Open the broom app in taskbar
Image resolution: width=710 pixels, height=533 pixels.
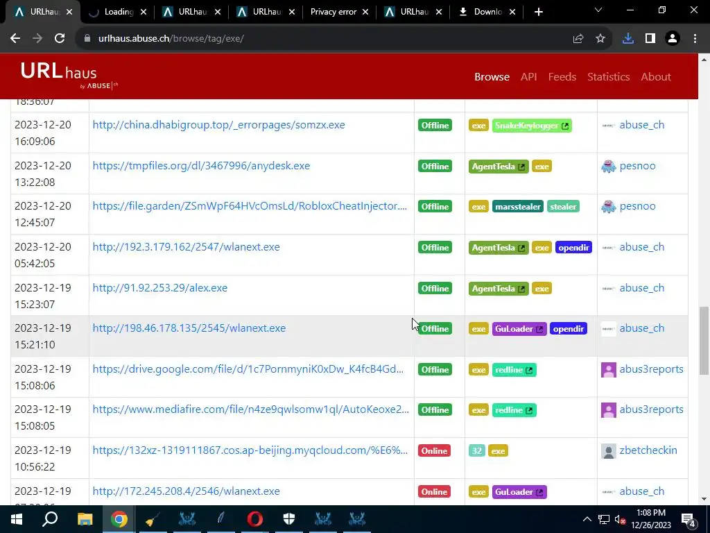tap(153, 519)
